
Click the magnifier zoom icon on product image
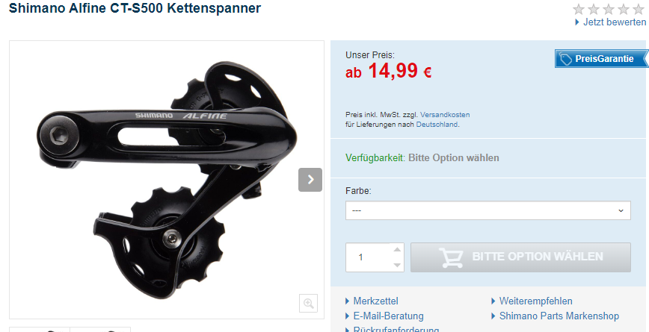click(x=308, y=304)
